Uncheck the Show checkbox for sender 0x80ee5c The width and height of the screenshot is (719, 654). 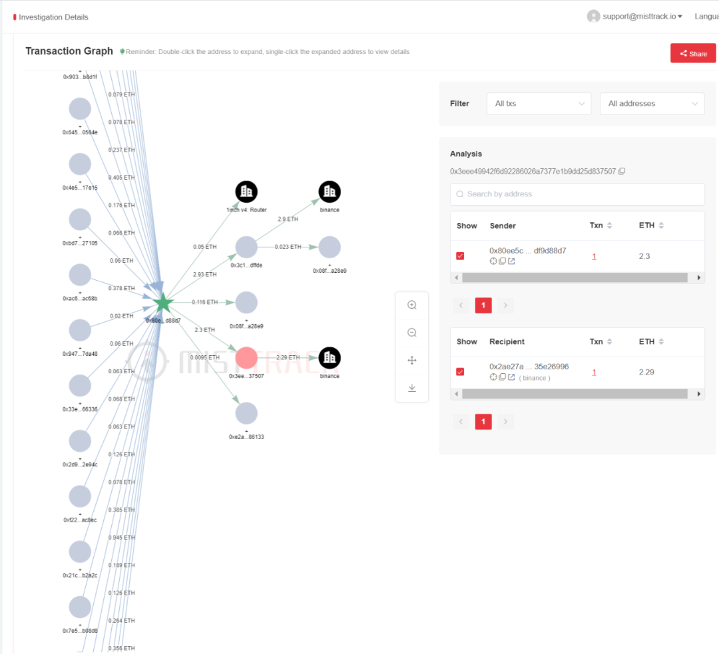pos(460,256)
